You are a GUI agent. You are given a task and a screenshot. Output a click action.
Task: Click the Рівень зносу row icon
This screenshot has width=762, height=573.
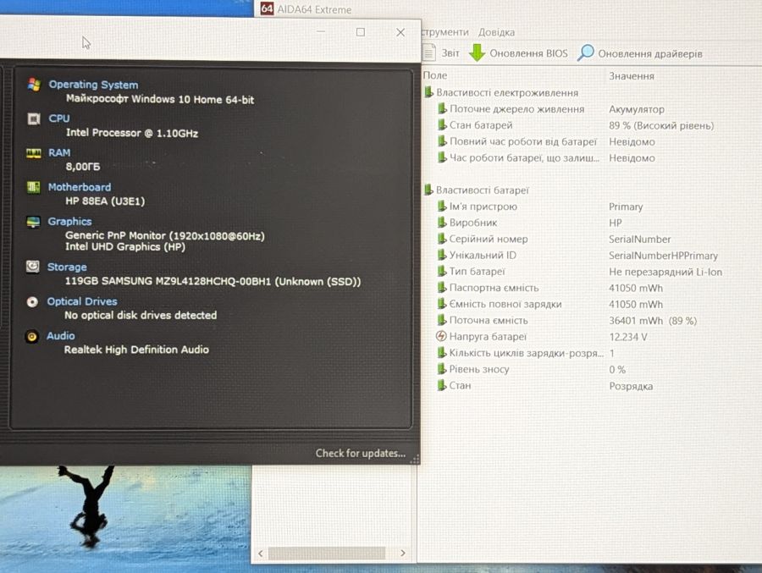pyautogui.click(x=441, y=369)
